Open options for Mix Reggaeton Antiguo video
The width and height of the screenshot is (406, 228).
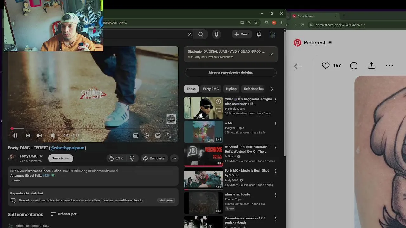[276, 100]
